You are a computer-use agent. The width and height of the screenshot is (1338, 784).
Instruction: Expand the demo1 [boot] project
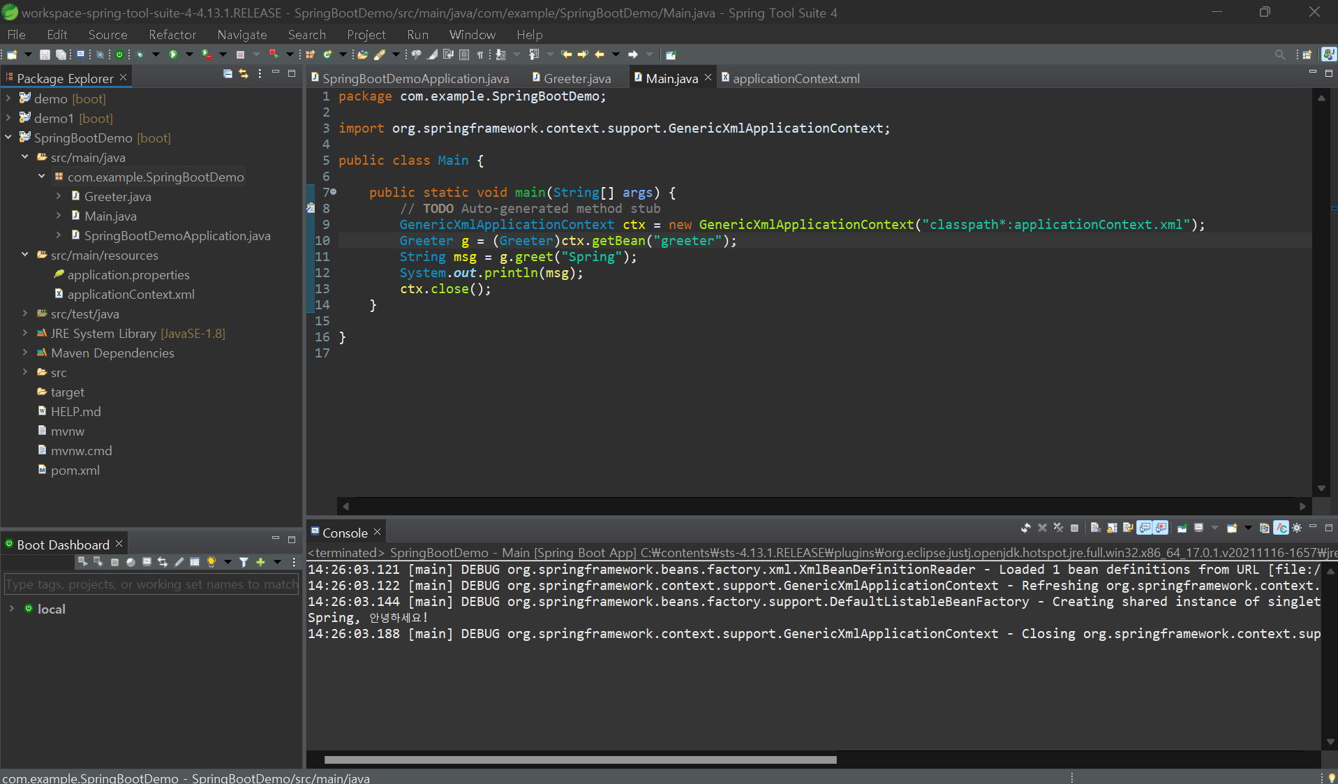(x=8, y=118)
